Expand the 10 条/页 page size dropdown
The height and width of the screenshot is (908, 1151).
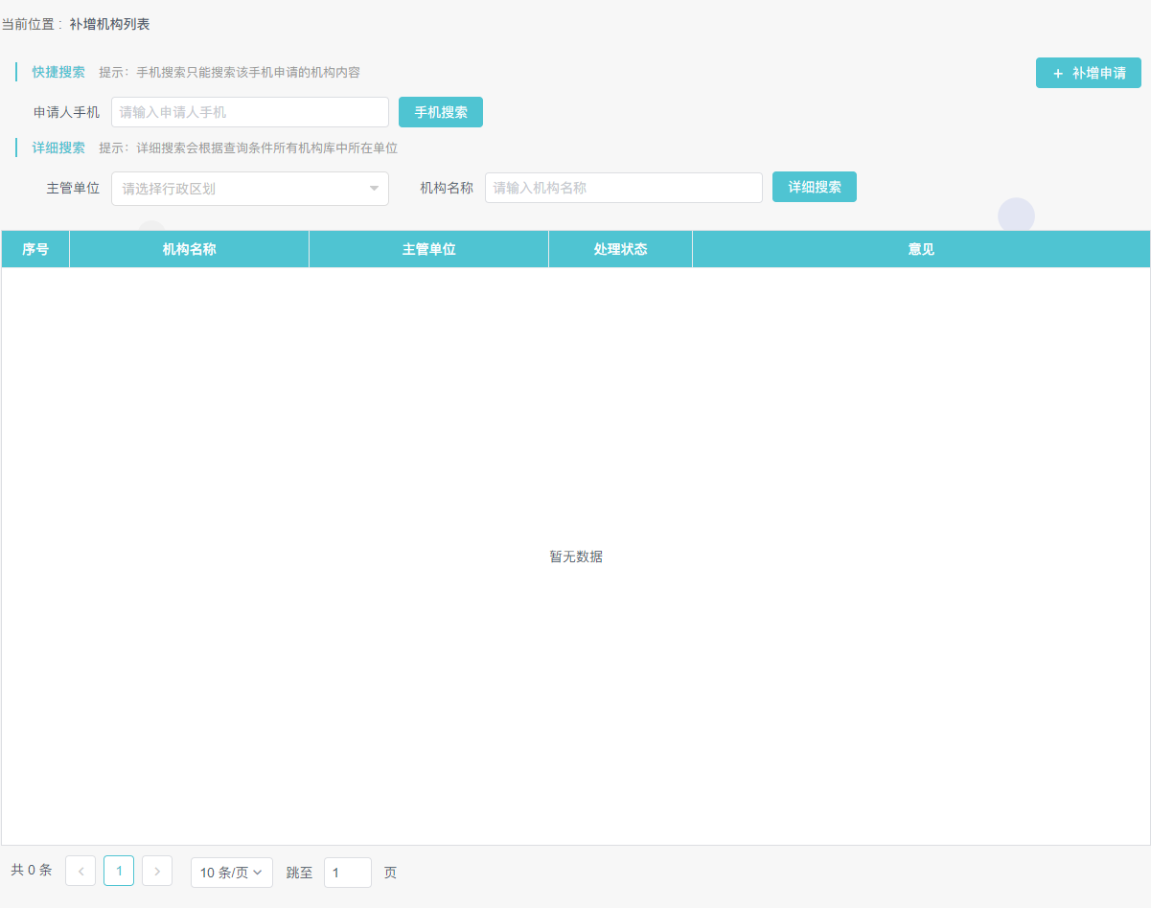pos(231,873)
